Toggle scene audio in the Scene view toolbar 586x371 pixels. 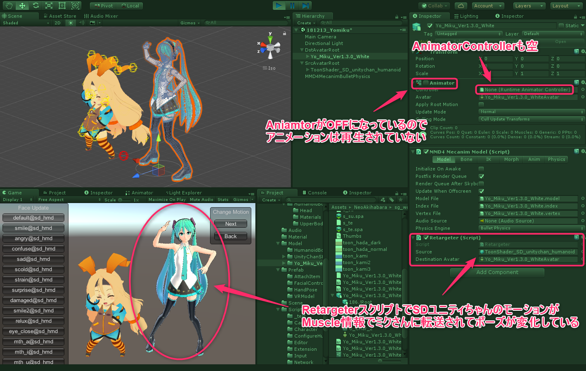(x=81, y=23)
